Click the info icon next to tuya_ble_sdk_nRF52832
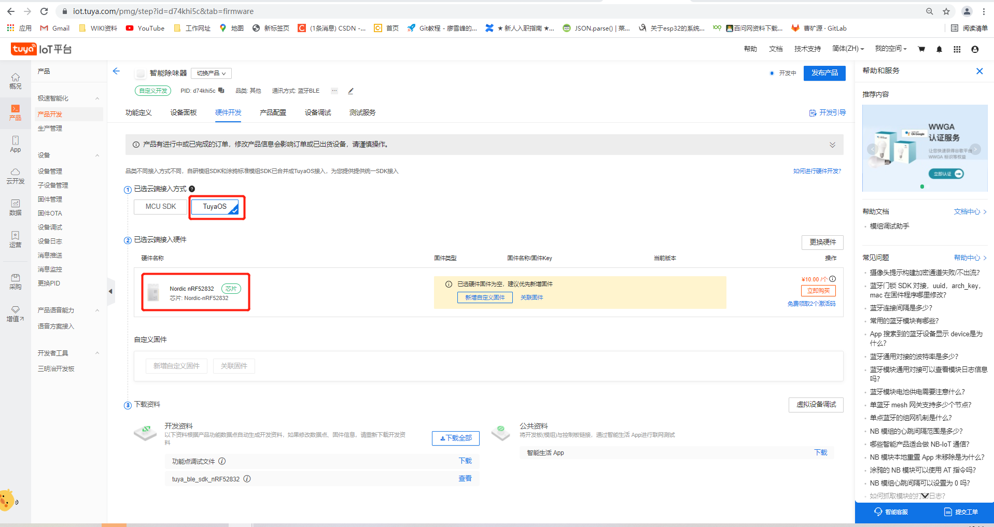The image size is (994, 527). (247, 479)
